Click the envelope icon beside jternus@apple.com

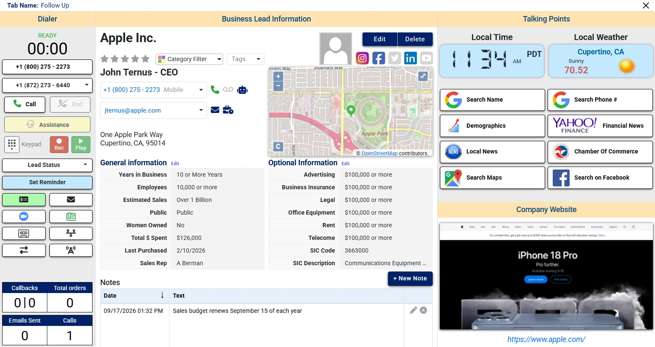click(215, 110)
